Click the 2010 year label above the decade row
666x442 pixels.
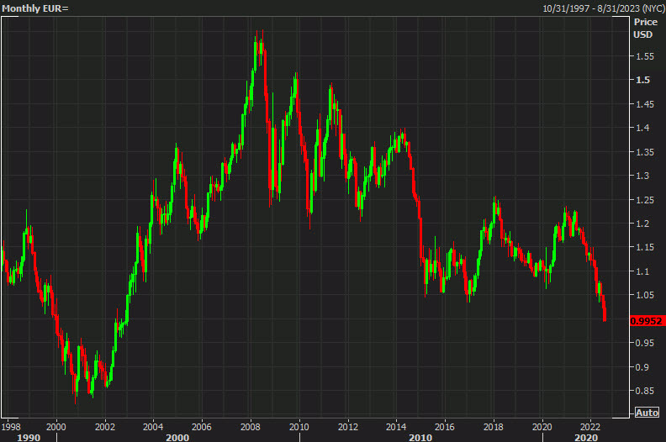[299, 427]
